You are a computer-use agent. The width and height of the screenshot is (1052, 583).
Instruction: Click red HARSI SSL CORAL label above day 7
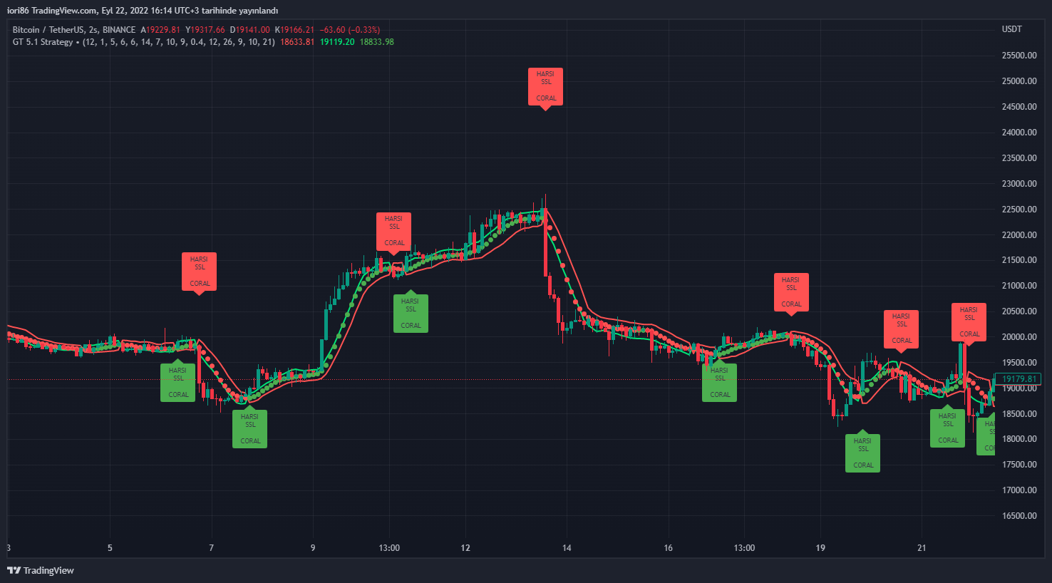pyautogui.click(x=199, y=272)
